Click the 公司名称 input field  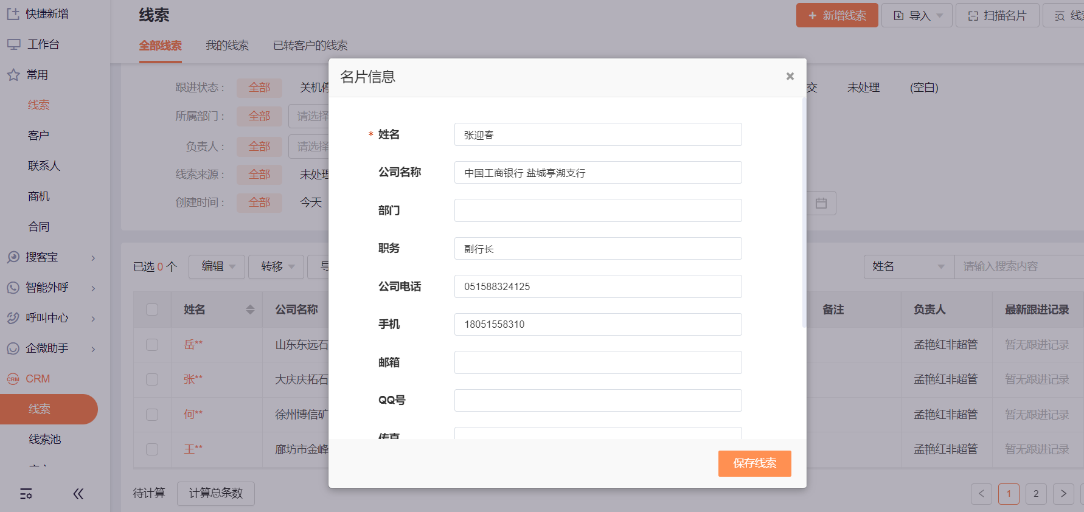[598, 173]
